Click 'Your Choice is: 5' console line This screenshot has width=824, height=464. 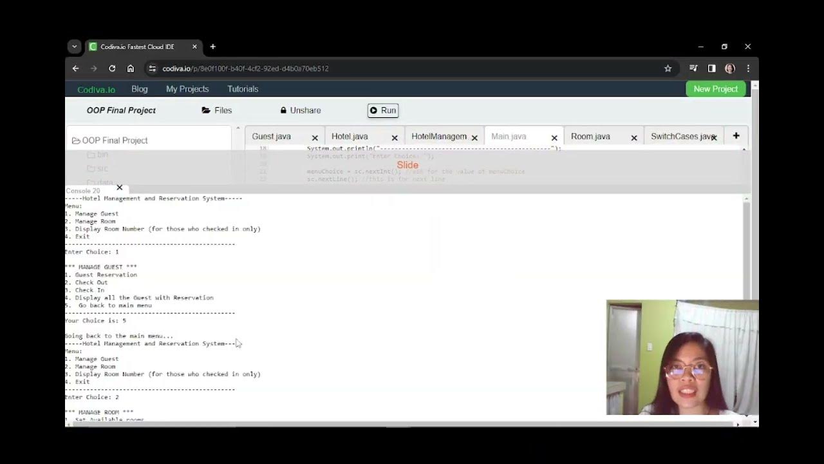pyautogui.click(x=95, y=320)
